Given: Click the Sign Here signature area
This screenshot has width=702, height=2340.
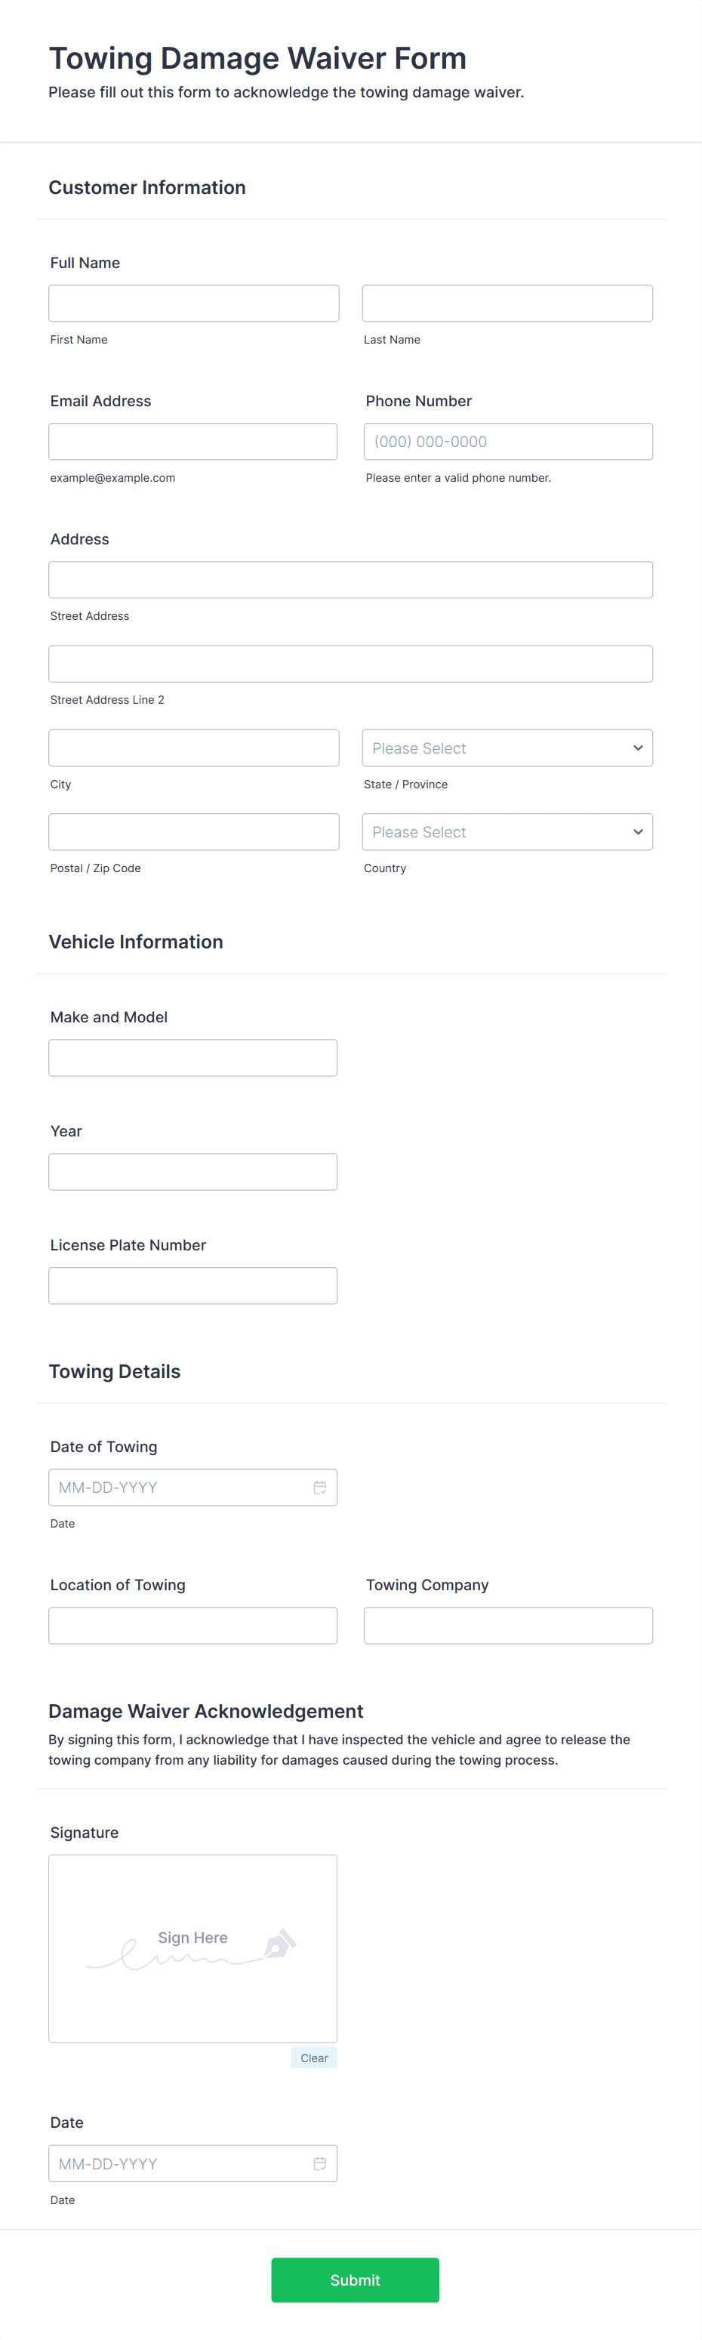Looking at the screenshot, I should click(x=193, y=1947).
